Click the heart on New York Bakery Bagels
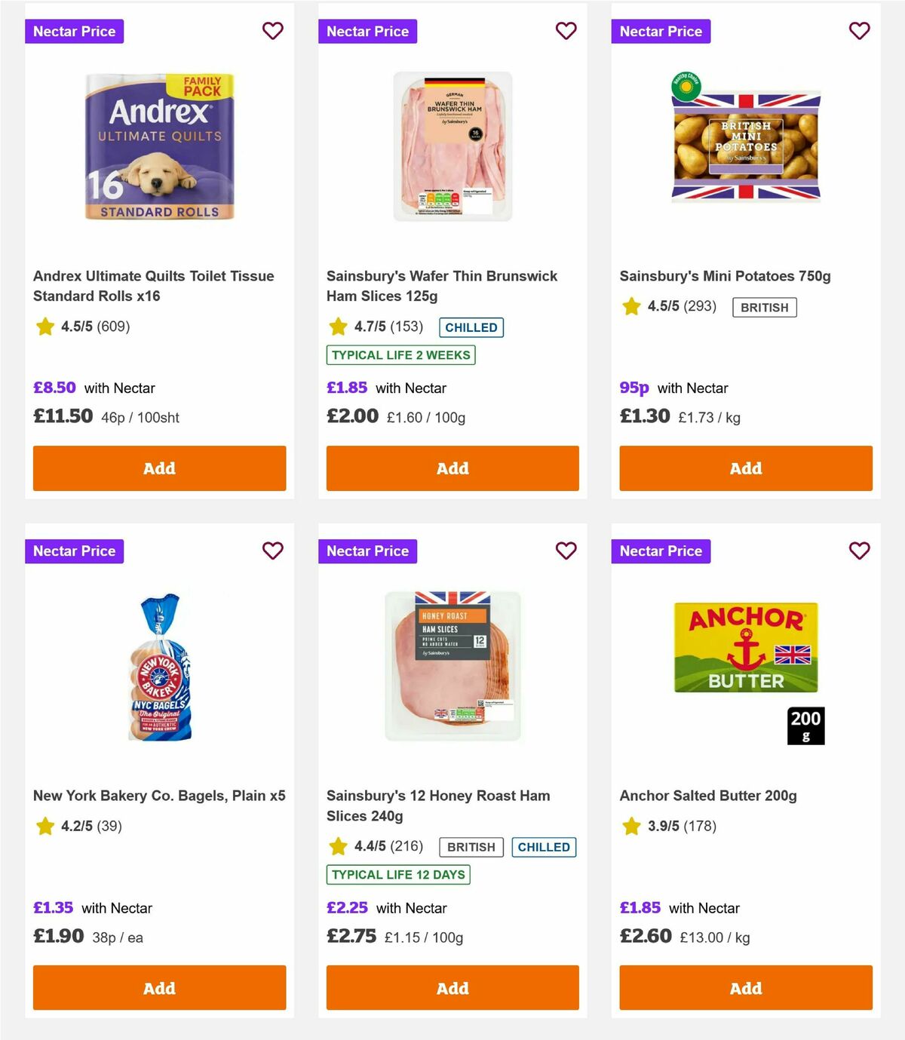The height and width of the screenshot is (1040, 905). click(272, 551)
